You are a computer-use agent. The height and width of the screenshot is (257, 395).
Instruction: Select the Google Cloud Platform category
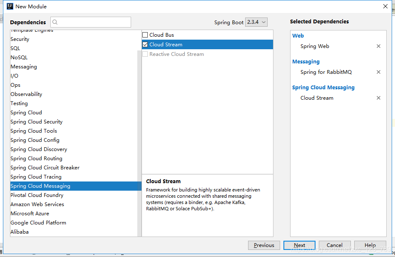74,223
